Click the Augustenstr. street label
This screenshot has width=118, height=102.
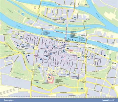pyautogui.click(x=18, y=78)
